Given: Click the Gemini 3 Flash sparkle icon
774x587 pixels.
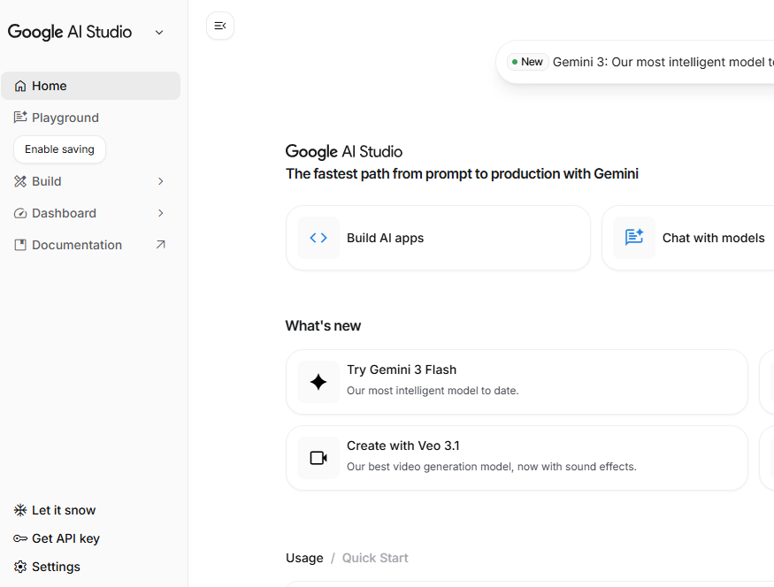Looking at the screenshot, I should (318, 382).
